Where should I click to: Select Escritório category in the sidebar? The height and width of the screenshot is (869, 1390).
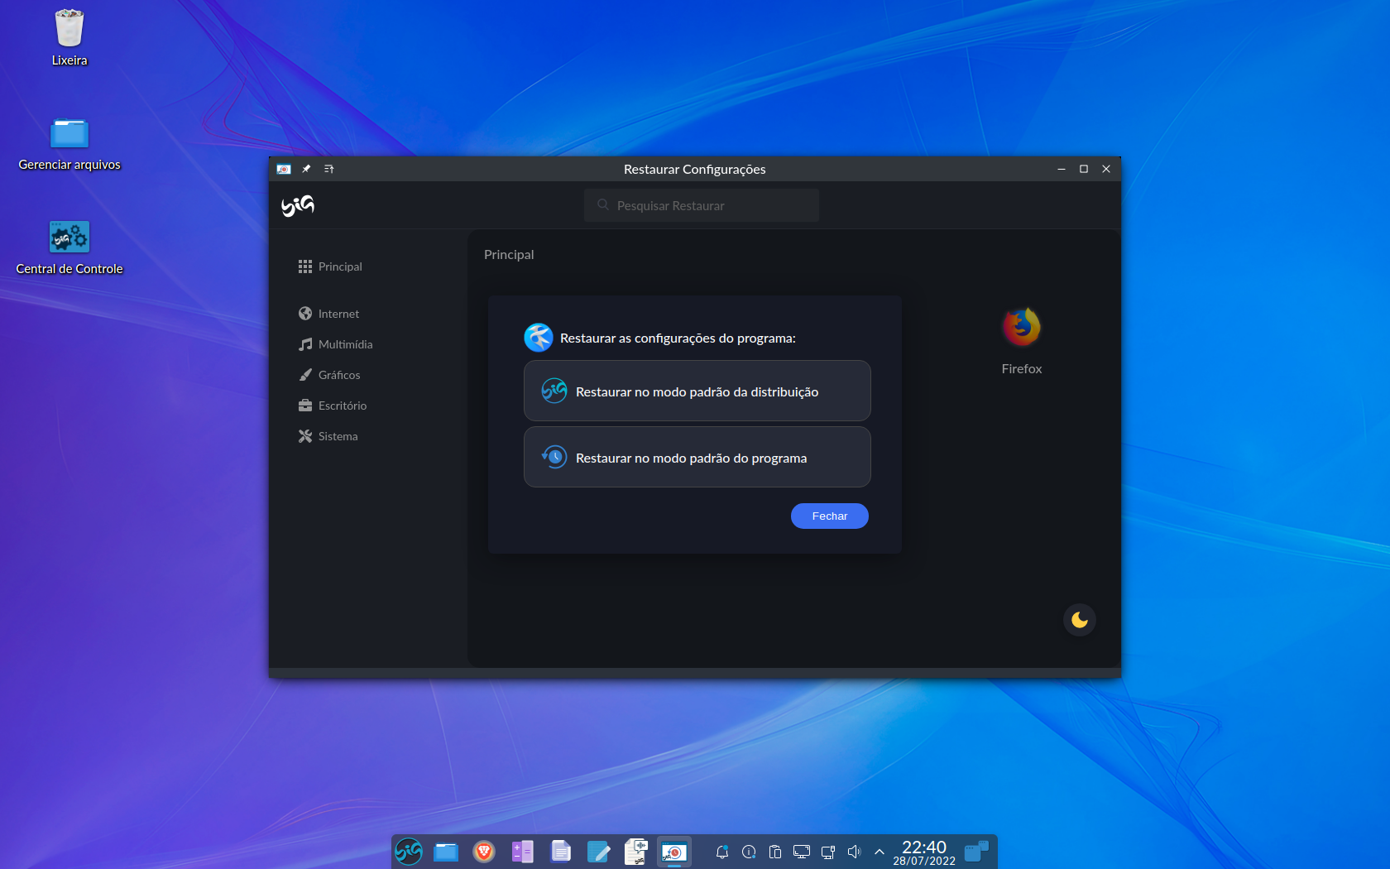coord(333,406)
